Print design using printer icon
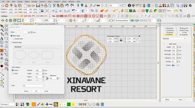 (46, 6)
